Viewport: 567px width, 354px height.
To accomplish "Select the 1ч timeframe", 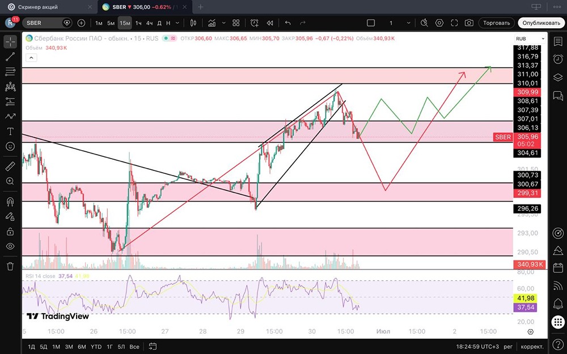I will (x=138, y=23).
